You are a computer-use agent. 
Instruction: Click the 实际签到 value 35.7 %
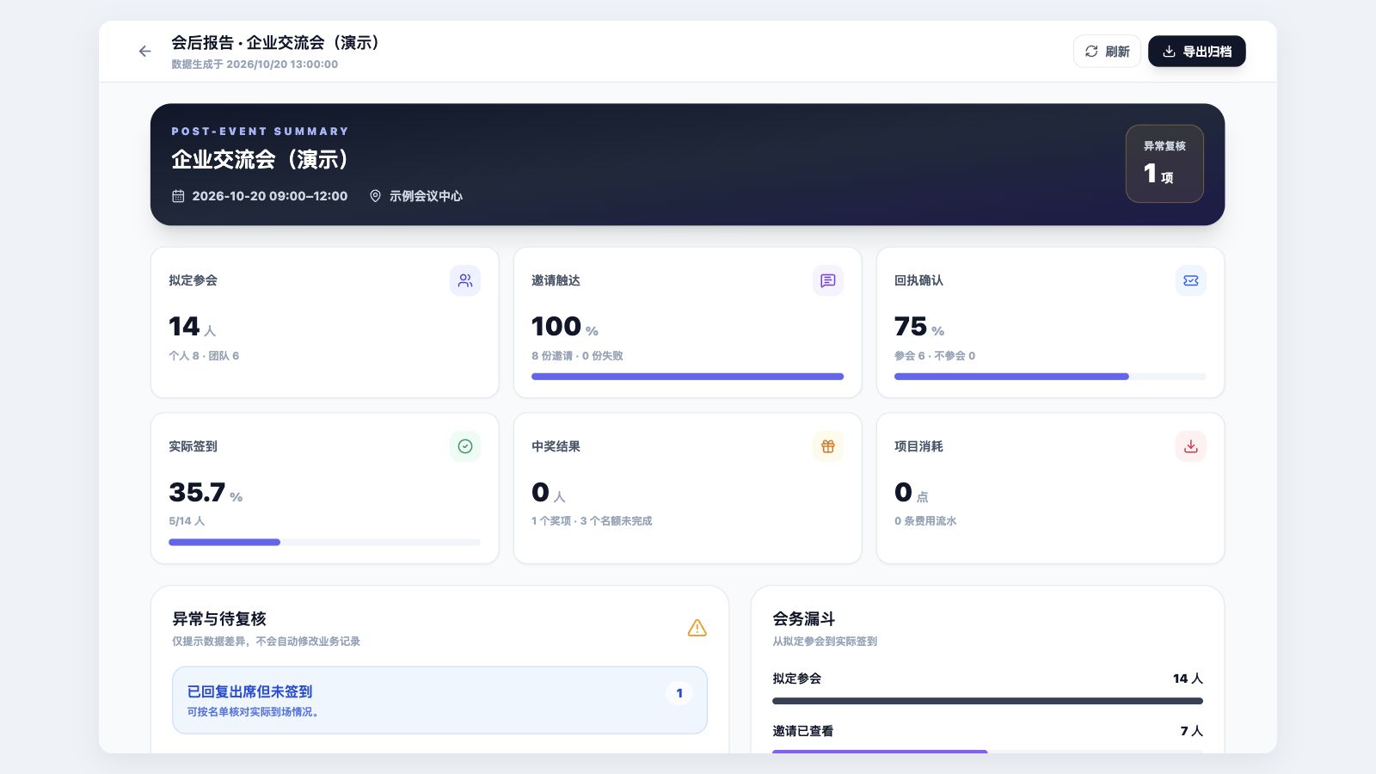[206, 493]
